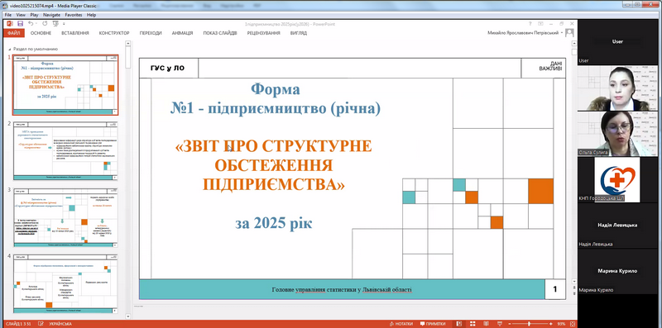Open Media Player Classic File menu
Screen dimensions: 662x328
8,15
